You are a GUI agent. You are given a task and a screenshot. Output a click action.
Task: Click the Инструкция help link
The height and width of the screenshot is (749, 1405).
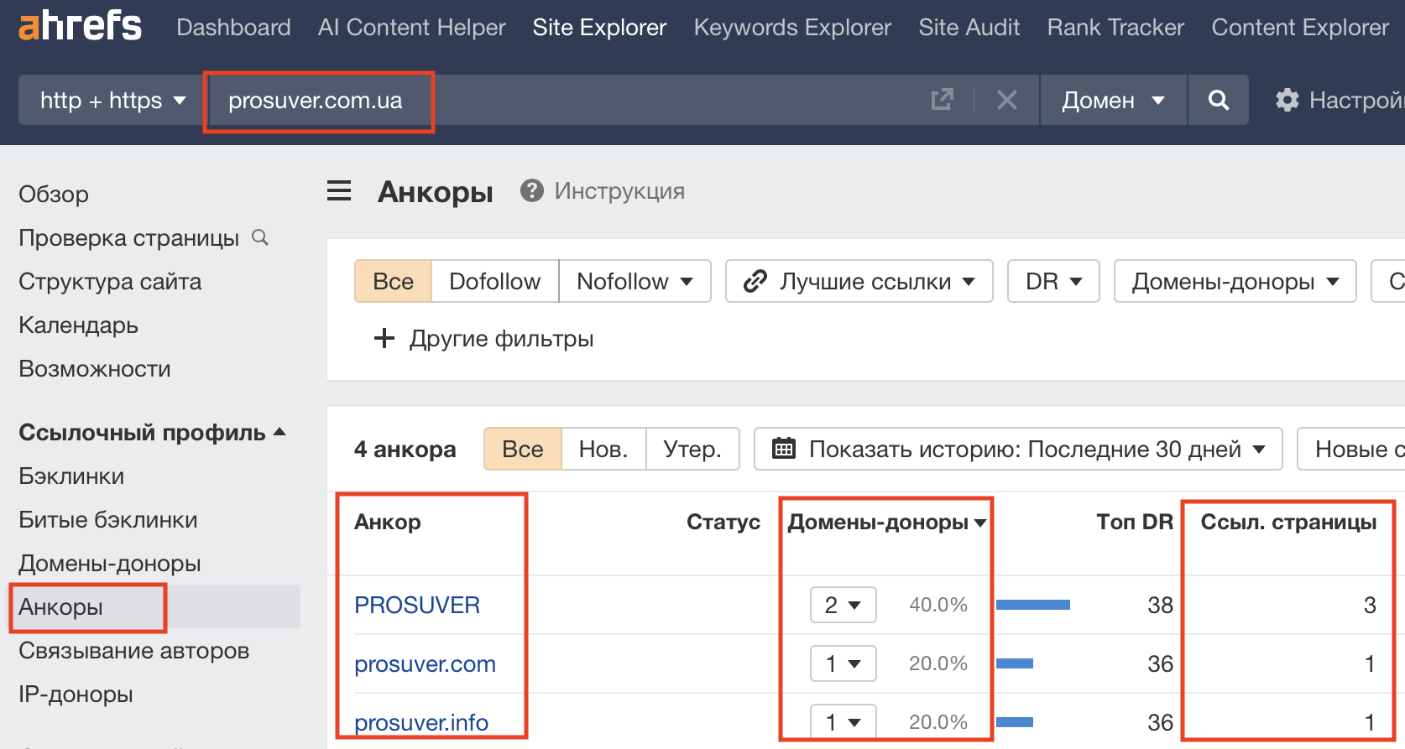coord(619,190)
